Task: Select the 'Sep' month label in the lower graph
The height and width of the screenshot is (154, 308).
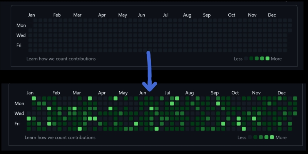Action: (214, 93)
